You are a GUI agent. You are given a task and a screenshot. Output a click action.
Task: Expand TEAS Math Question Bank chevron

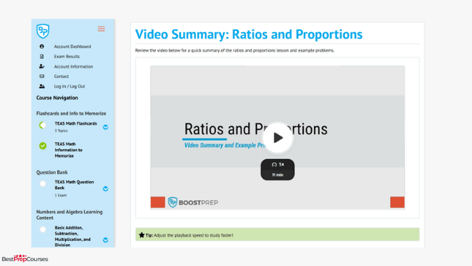pos(106,188)
